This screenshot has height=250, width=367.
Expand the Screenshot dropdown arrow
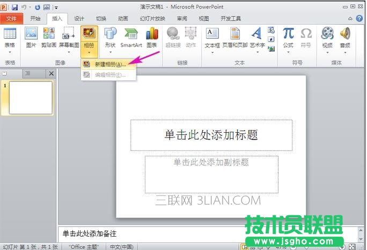[69, 52]
